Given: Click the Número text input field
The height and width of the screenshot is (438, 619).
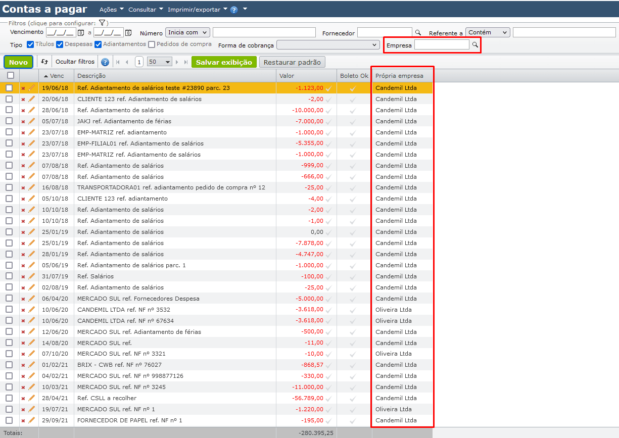Looking at the screenshot, I should [x=264, y=32].
